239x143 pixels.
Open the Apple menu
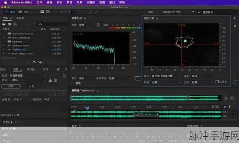pos(6,2)
